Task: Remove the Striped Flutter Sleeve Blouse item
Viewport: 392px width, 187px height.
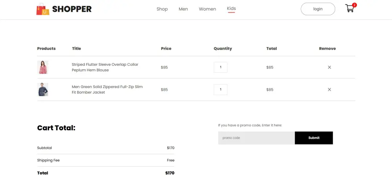Action: pos(329,67)
